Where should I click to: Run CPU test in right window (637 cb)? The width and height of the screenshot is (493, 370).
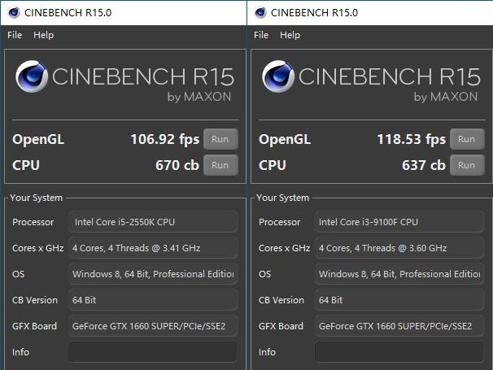pyautogui.click(x=467, y=165)
